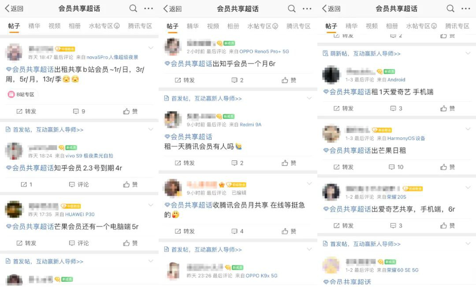Expand options chevron on b站会员 post
The image size is (476, 287).
(151, 48)
